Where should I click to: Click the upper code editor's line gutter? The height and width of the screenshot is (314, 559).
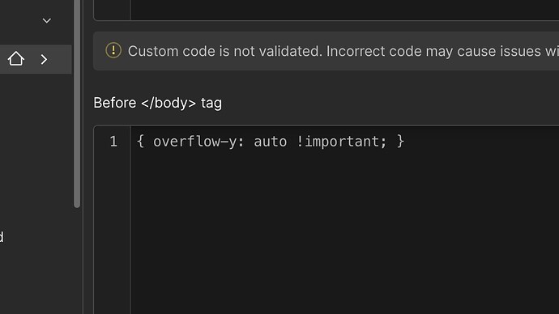[113, 10]
